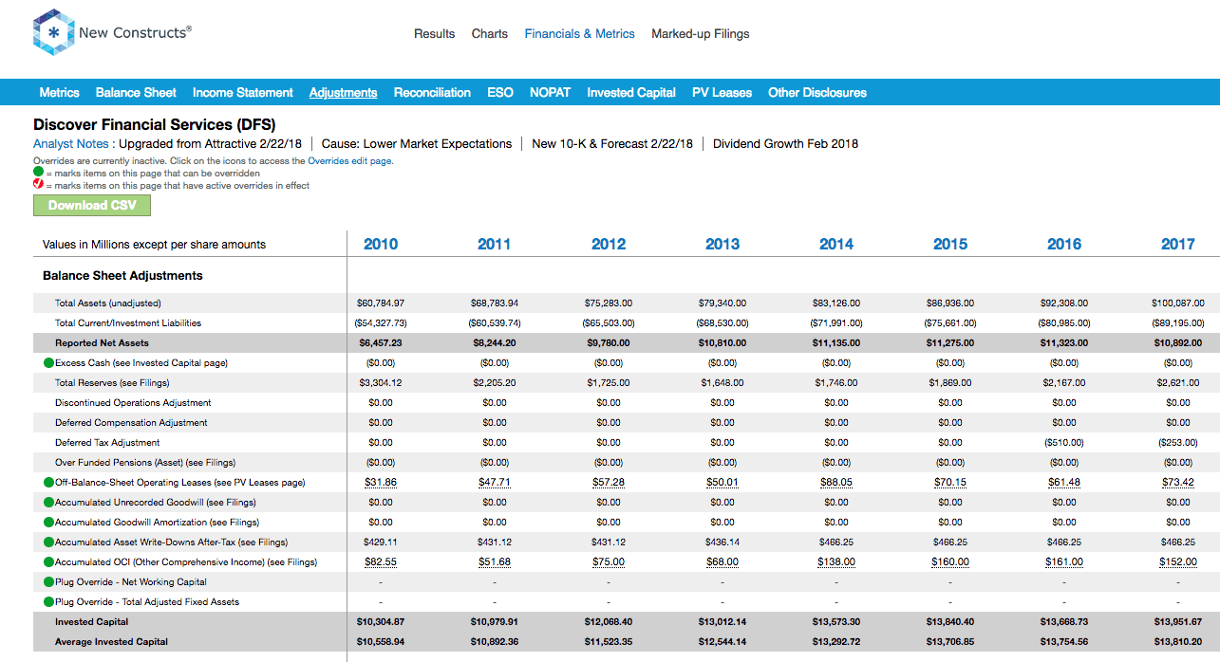1220x662 pixels.
Task: Click the 2012 column header
Action: pos(609,244)
